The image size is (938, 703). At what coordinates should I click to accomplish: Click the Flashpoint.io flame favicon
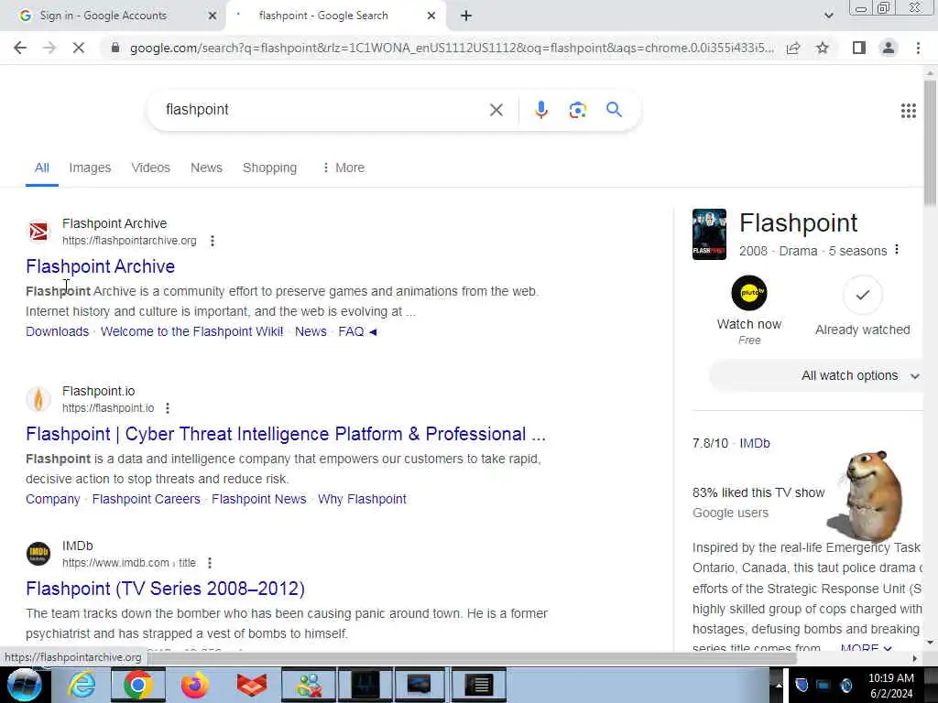coord(38,399)
